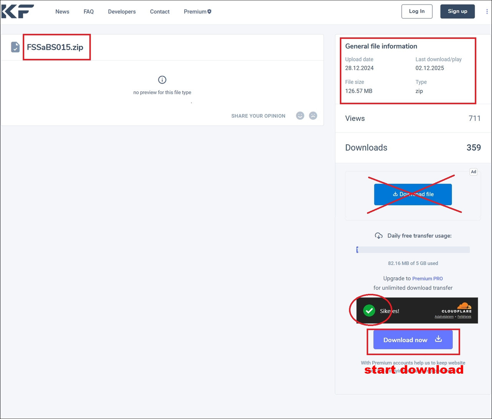Click the file document icon beside FSSaBS015.zip
Viewport: 492px width, 419px height.
point(15,47)
